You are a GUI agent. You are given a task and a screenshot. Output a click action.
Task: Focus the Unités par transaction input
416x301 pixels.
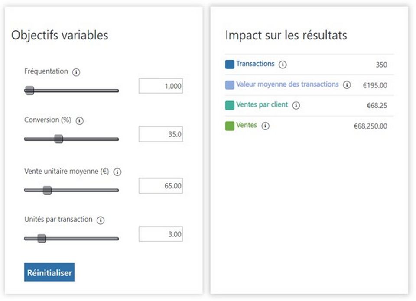click(160, 234)
